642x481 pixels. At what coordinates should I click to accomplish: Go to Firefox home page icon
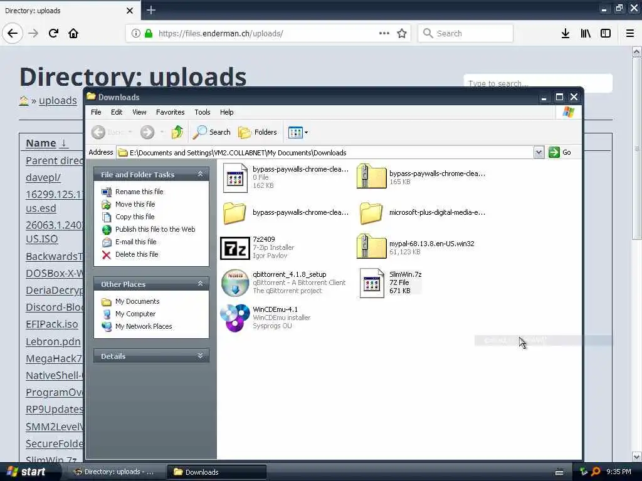(73, 33)
